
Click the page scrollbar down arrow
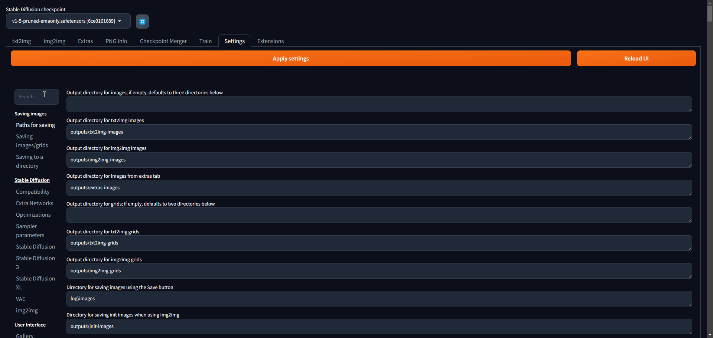pos(710,335)
